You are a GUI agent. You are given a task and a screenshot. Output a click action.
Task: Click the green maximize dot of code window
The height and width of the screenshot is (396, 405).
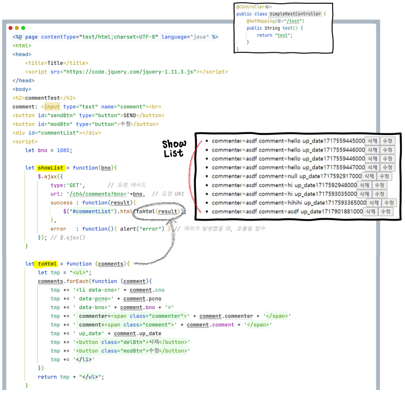[x=23, y=28]
